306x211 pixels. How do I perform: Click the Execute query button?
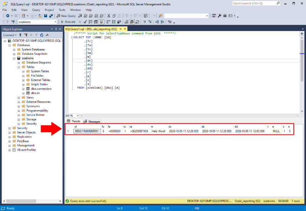(68, 22)
